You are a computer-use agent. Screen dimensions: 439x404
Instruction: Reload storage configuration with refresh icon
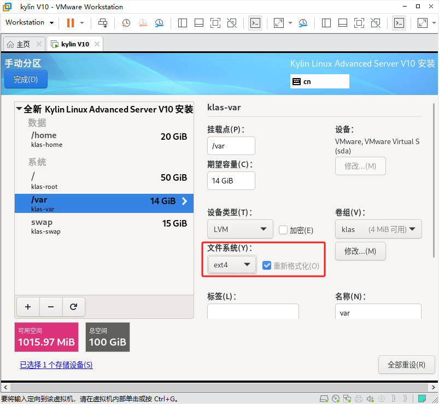click(74, 307)
